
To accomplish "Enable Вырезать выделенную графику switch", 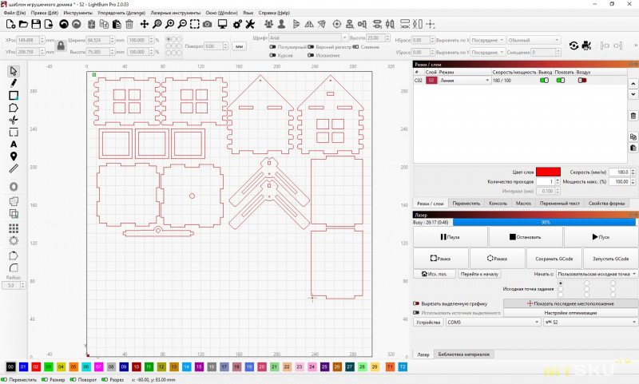I will coord(416,303).
